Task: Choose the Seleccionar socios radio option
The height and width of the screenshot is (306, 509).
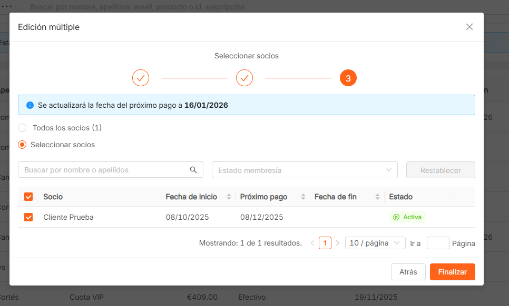Action: point(22,145)
